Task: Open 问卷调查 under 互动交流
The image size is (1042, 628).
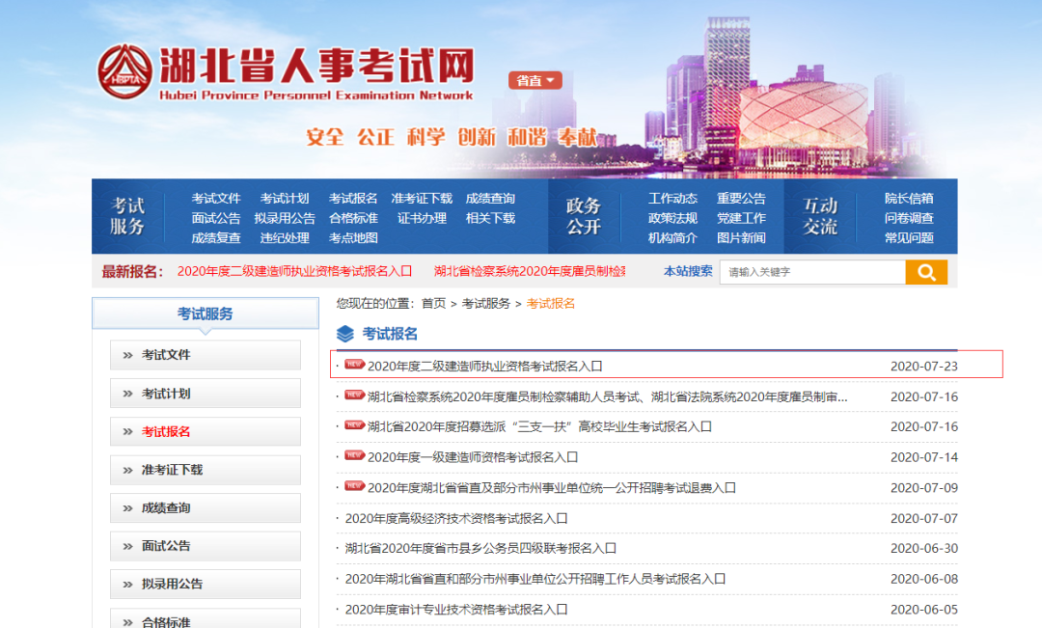Action: tap(909, 218)
